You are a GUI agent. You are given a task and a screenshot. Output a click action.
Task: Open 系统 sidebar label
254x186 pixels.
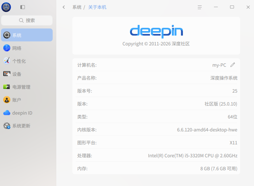tap(17, 35)
